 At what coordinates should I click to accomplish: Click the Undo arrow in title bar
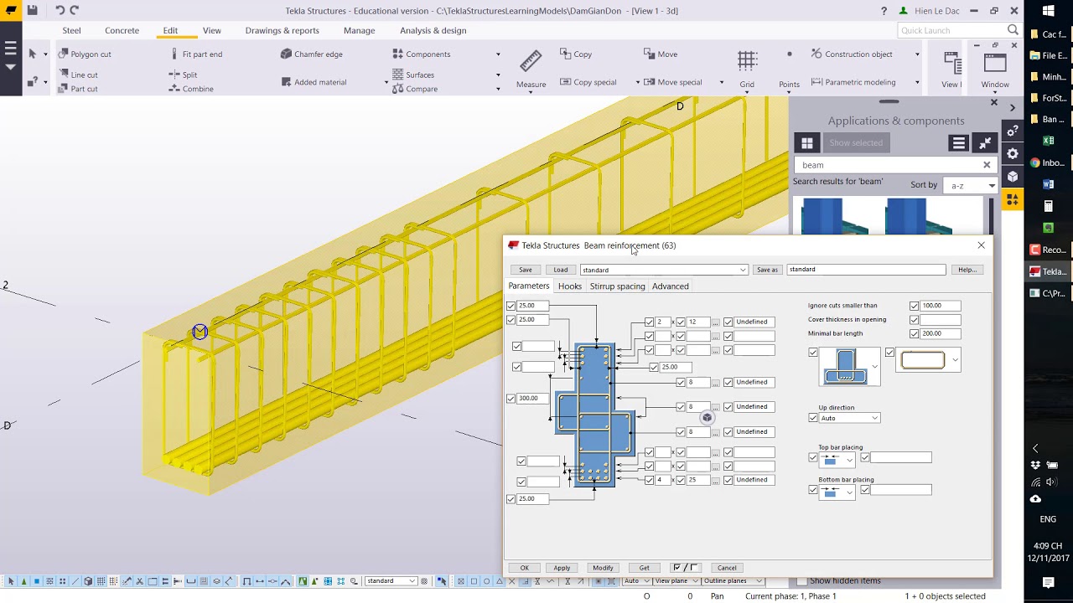(x=60, y=10)
